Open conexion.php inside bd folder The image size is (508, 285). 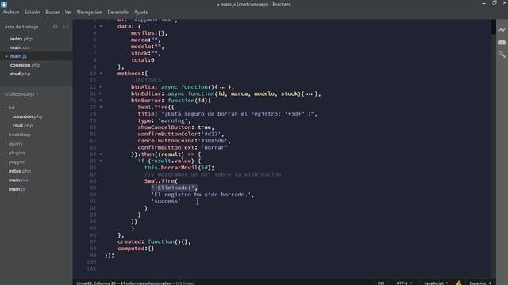(28, 116)
